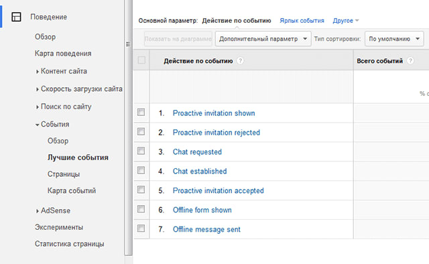Switch to Ярлык события parameter
Viewport: 429px width, 264px height.
[x=302, y=21]
